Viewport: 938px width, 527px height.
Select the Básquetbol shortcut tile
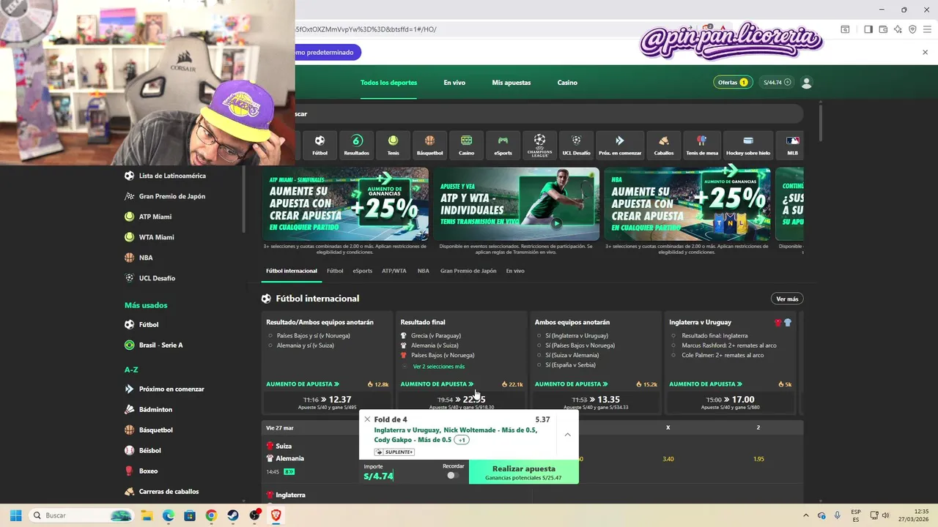coord(429,145)
